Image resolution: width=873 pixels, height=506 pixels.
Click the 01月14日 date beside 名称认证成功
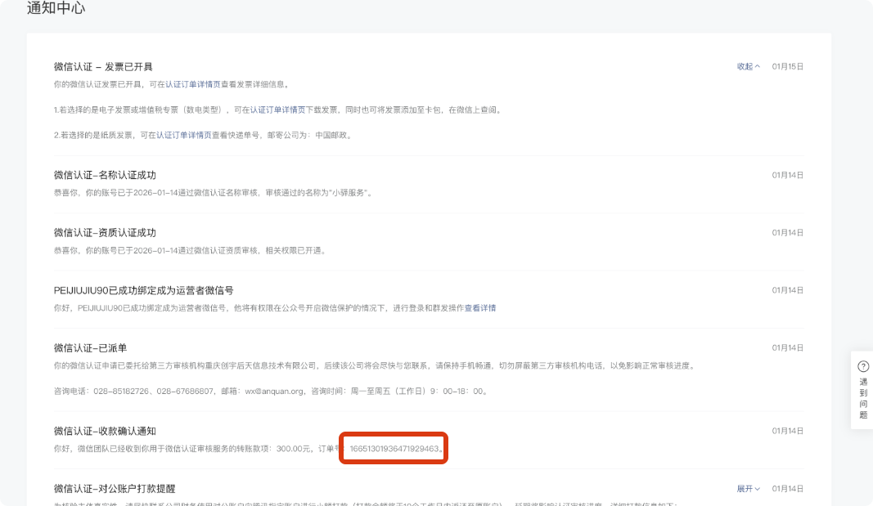[787, 175]
